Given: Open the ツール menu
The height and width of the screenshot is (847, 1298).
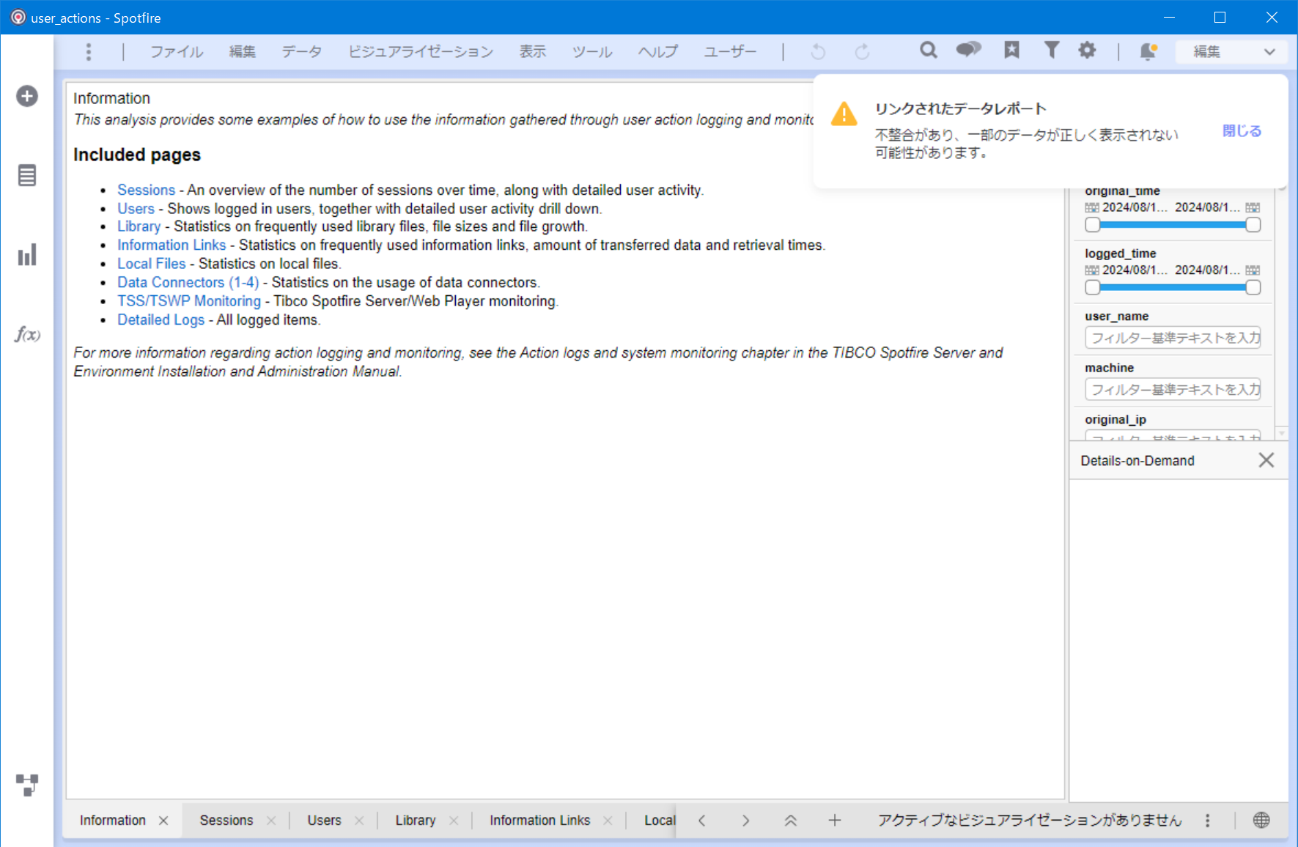Looking at the screenshot, I should click(x=592, y=51).
